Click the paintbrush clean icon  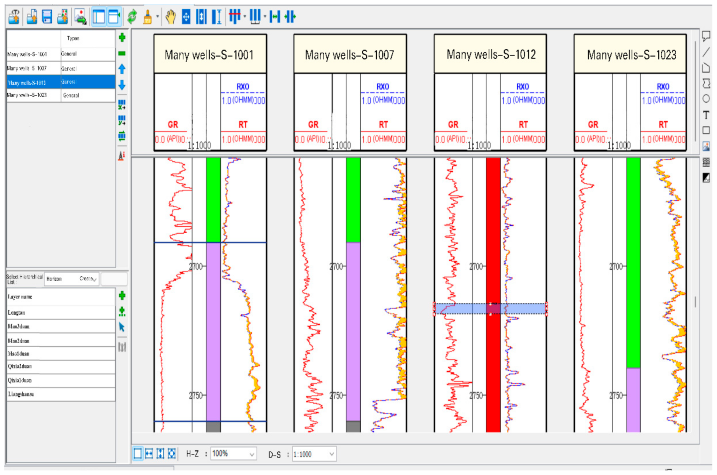coord(147,17)
